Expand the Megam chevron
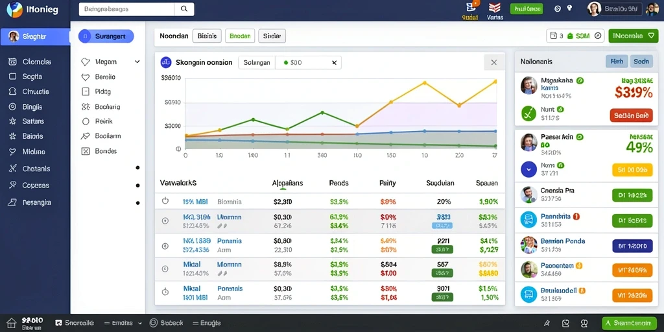 (137, 62)
